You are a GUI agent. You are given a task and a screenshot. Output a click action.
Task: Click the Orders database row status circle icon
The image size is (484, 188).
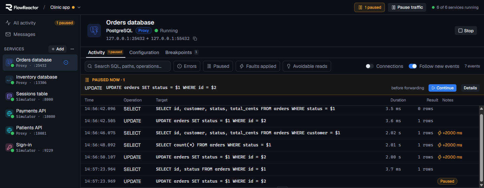coord(66,62)
